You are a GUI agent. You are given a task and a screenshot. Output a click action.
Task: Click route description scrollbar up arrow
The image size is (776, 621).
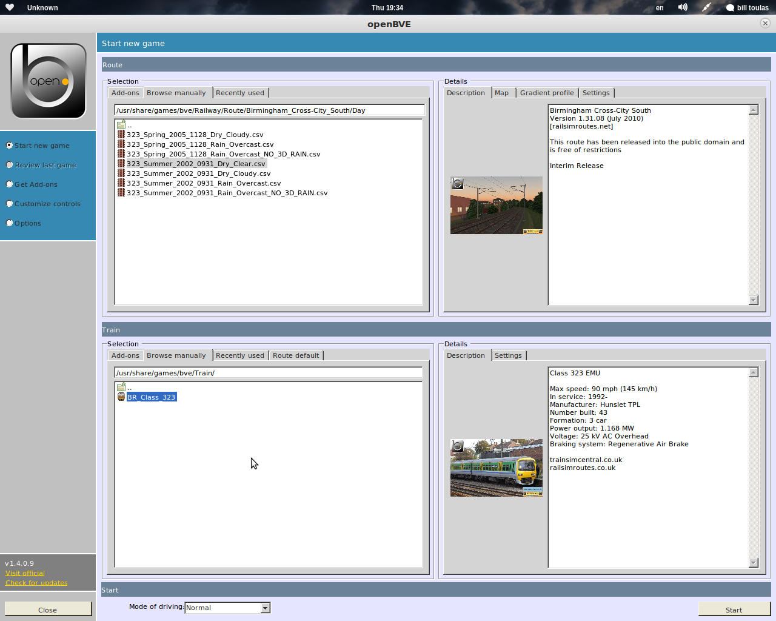coord(754,110)
